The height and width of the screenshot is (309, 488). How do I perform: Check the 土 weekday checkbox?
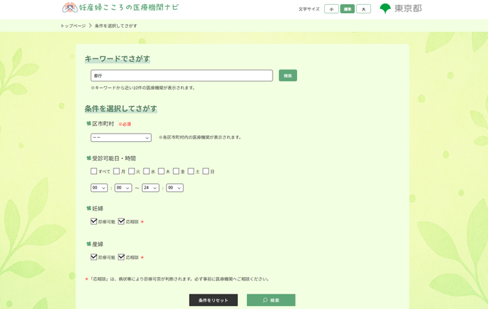191,171
